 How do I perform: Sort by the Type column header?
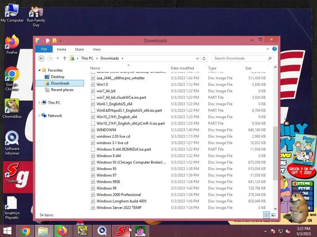224,68
